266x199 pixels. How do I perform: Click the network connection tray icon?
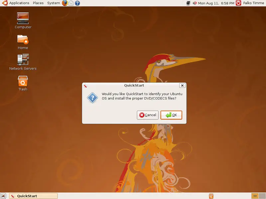pos(188,3)
